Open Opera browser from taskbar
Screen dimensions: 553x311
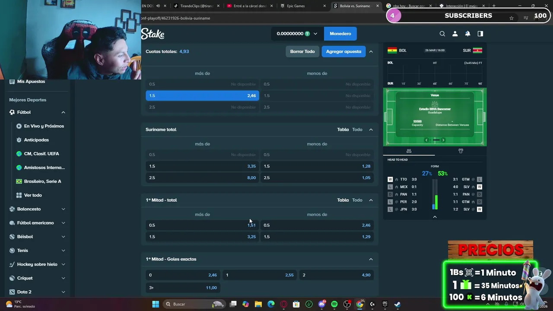point(283,304)
